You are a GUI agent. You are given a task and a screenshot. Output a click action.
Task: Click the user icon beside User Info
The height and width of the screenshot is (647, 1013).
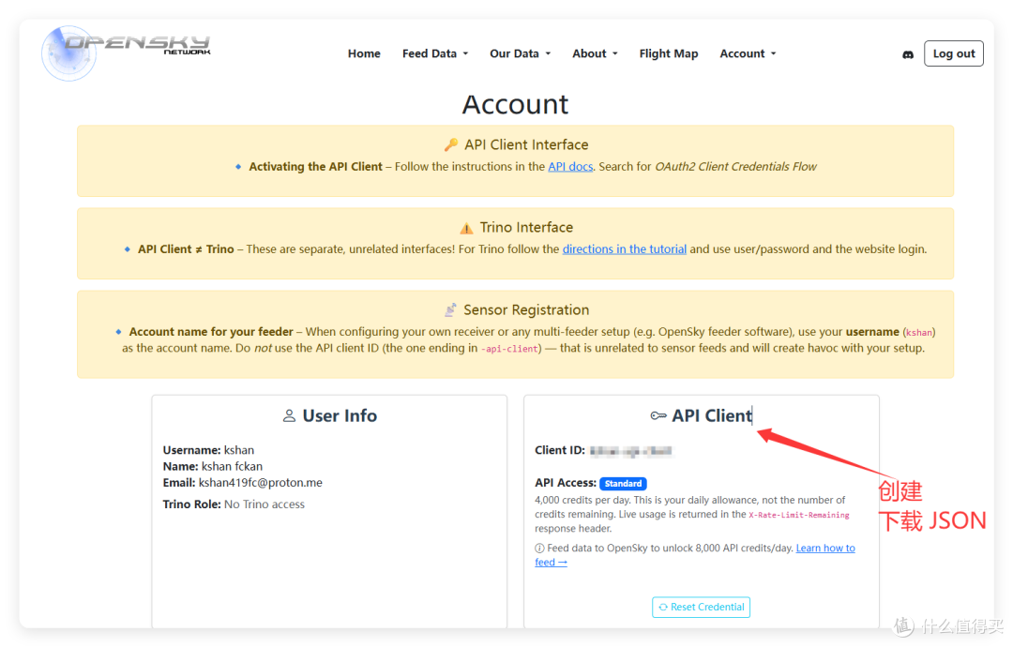tap(290, 415)
